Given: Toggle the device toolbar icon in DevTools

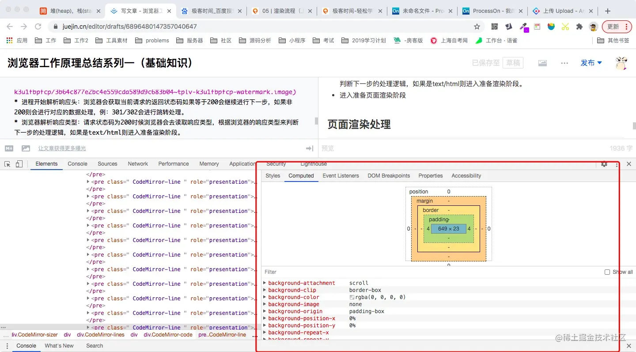Looking at the screenshot, I should click(19, 164).
